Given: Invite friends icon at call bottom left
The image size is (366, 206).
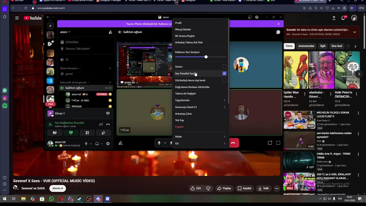Looking at the screenshot, I should click(121, 143).
